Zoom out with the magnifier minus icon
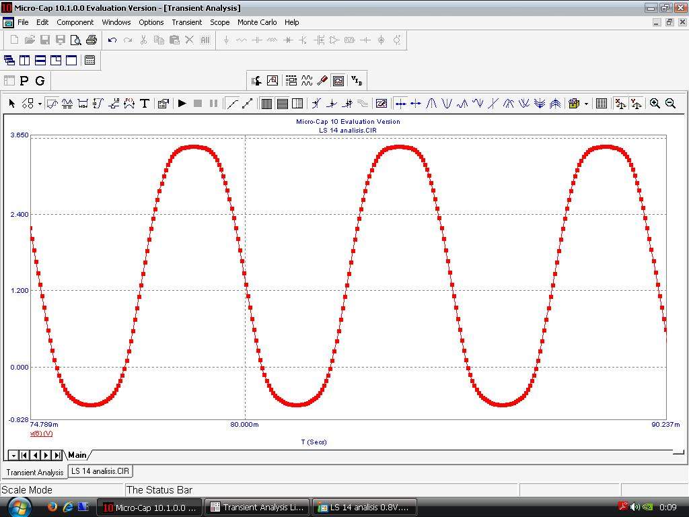Viewport: 689px width, 517px height. click(671, 103)
